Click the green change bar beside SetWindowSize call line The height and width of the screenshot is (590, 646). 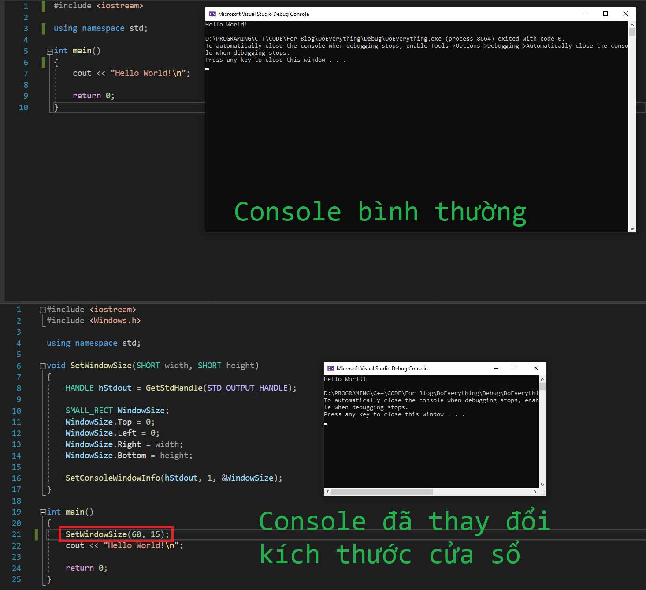[36, 534]
